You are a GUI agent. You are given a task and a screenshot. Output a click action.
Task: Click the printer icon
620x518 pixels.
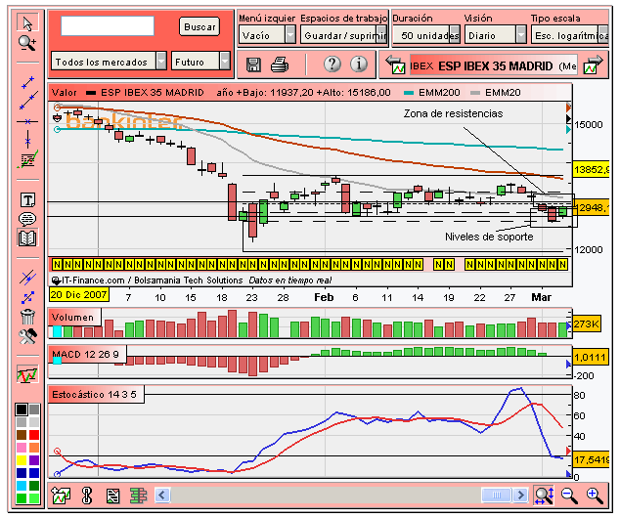point(280,65)
